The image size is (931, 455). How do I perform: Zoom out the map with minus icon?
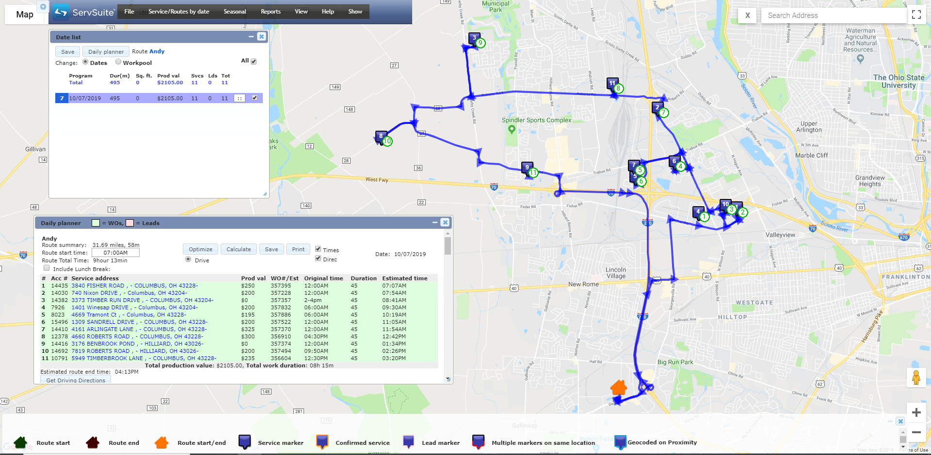(916, 432)
